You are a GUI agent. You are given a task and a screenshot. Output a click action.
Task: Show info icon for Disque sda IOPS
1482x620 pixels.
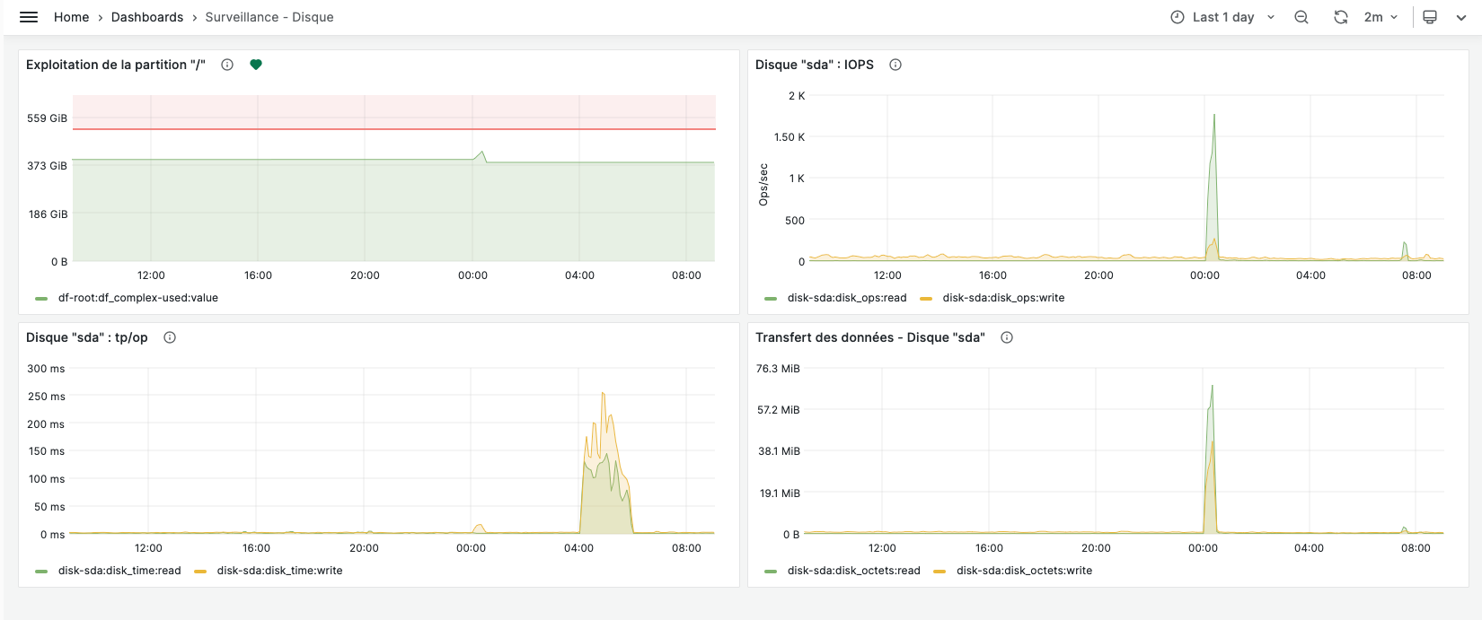895,65
